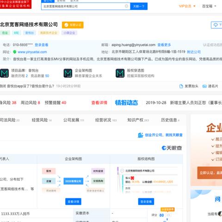
Task: Switch to the 历史信息 tab
Action: (170, 120)
